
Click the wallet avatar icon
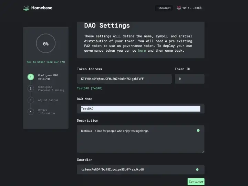pyautogui.click(x=179, y=8)
